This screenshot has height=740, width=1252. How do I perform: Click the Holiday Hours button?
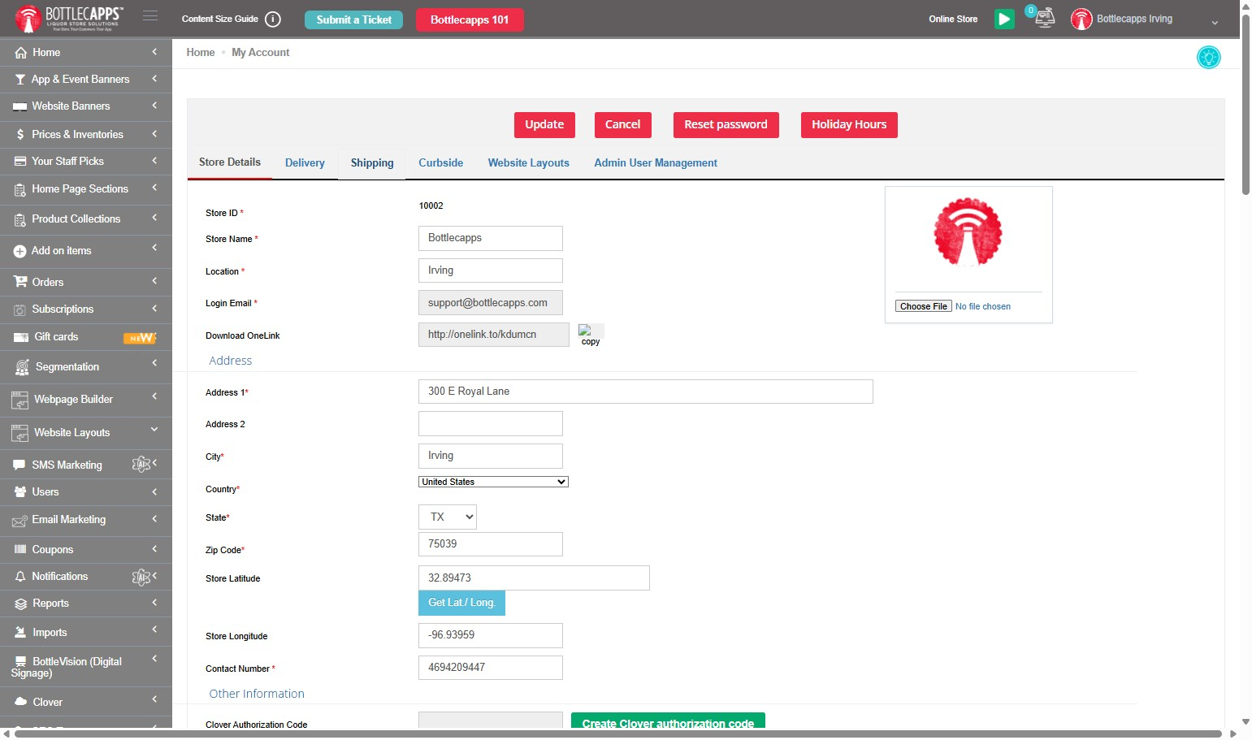click(x=849, y=125)
